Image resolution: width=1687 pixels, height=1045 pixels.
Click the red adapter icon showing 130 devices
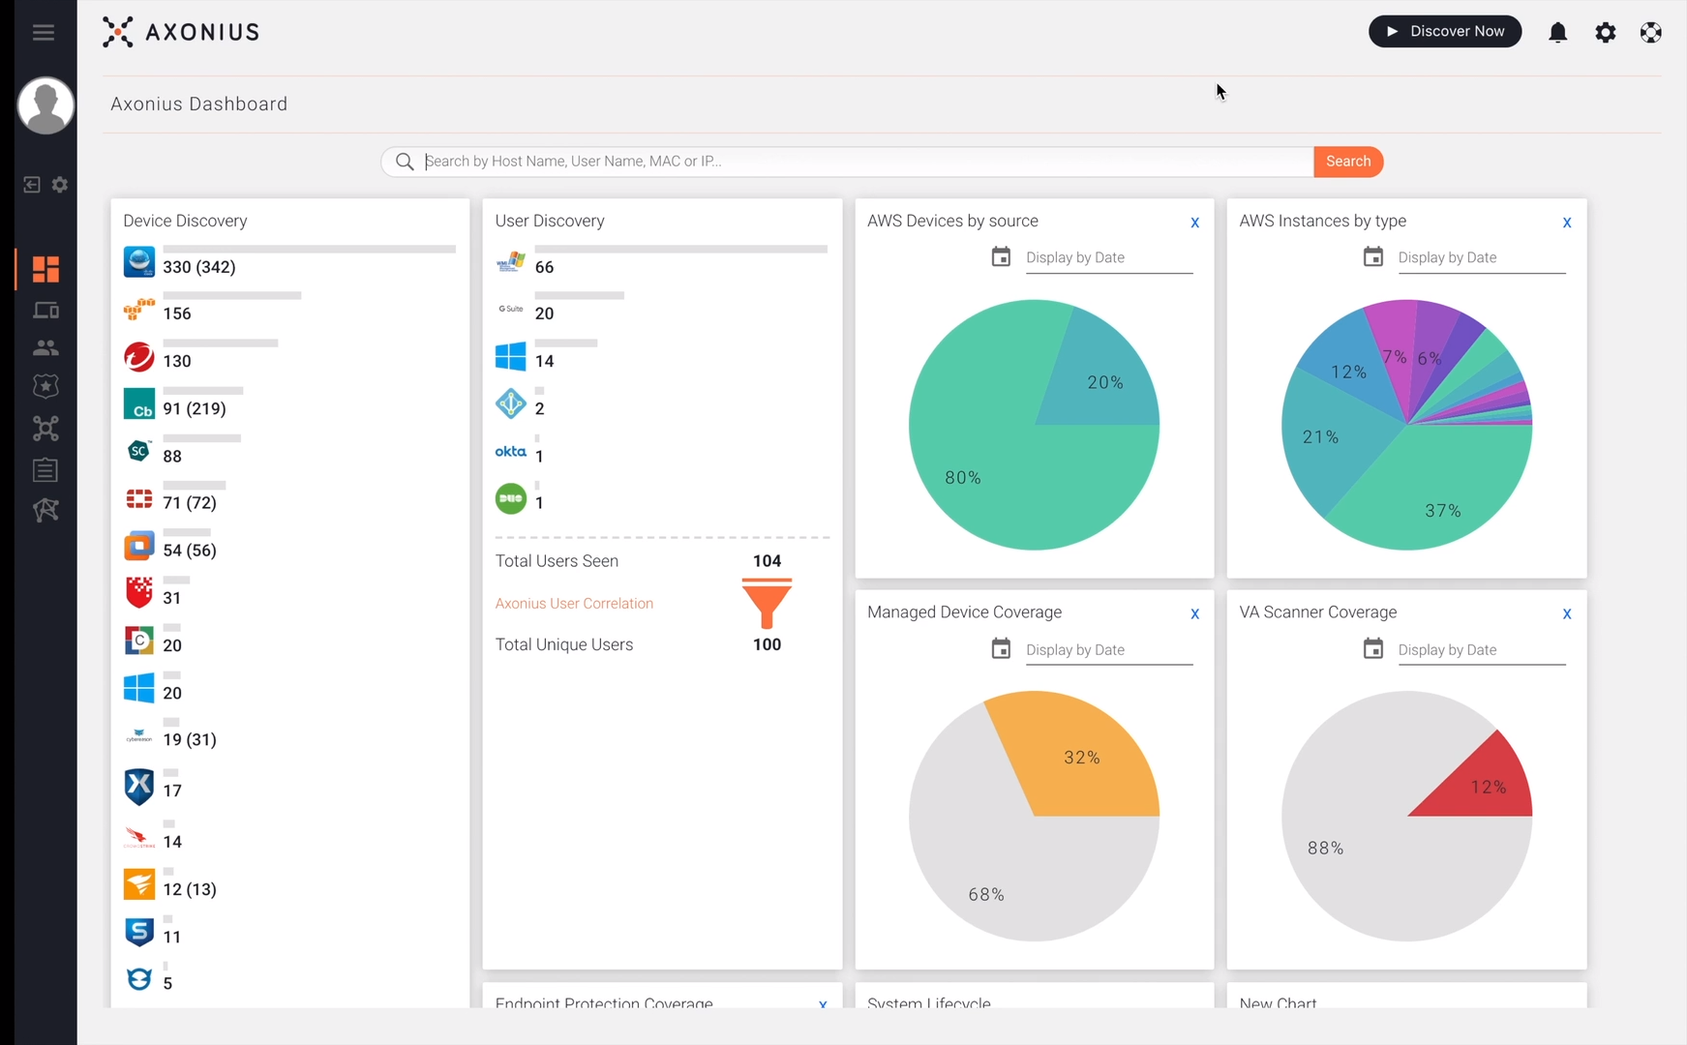pyautogui.click(x=139, y=357)
